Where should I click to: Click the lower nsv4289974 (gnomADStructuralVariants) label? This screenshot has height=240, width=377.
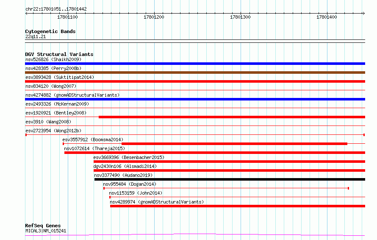[x=157, y=202]
